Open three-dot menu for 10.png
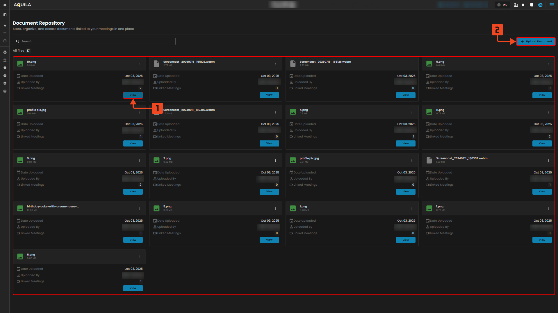This screenshot has height=313, width=558. click(139, 64)
